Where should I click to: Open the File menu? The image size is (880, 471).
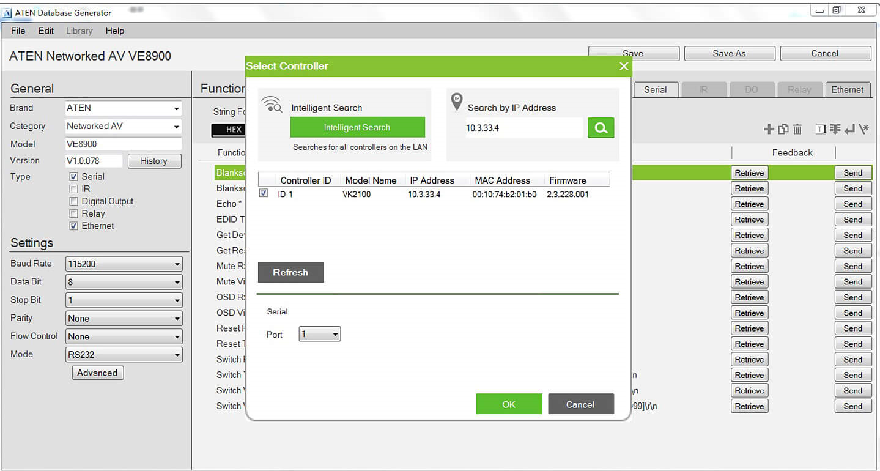click(x=18, y=31)
